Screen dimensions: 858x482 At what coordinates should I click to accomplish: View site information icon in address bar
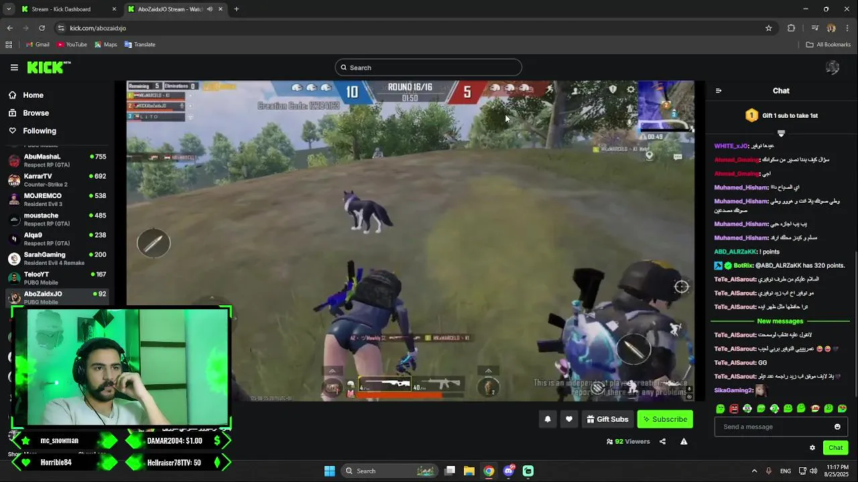pos(61,28)
